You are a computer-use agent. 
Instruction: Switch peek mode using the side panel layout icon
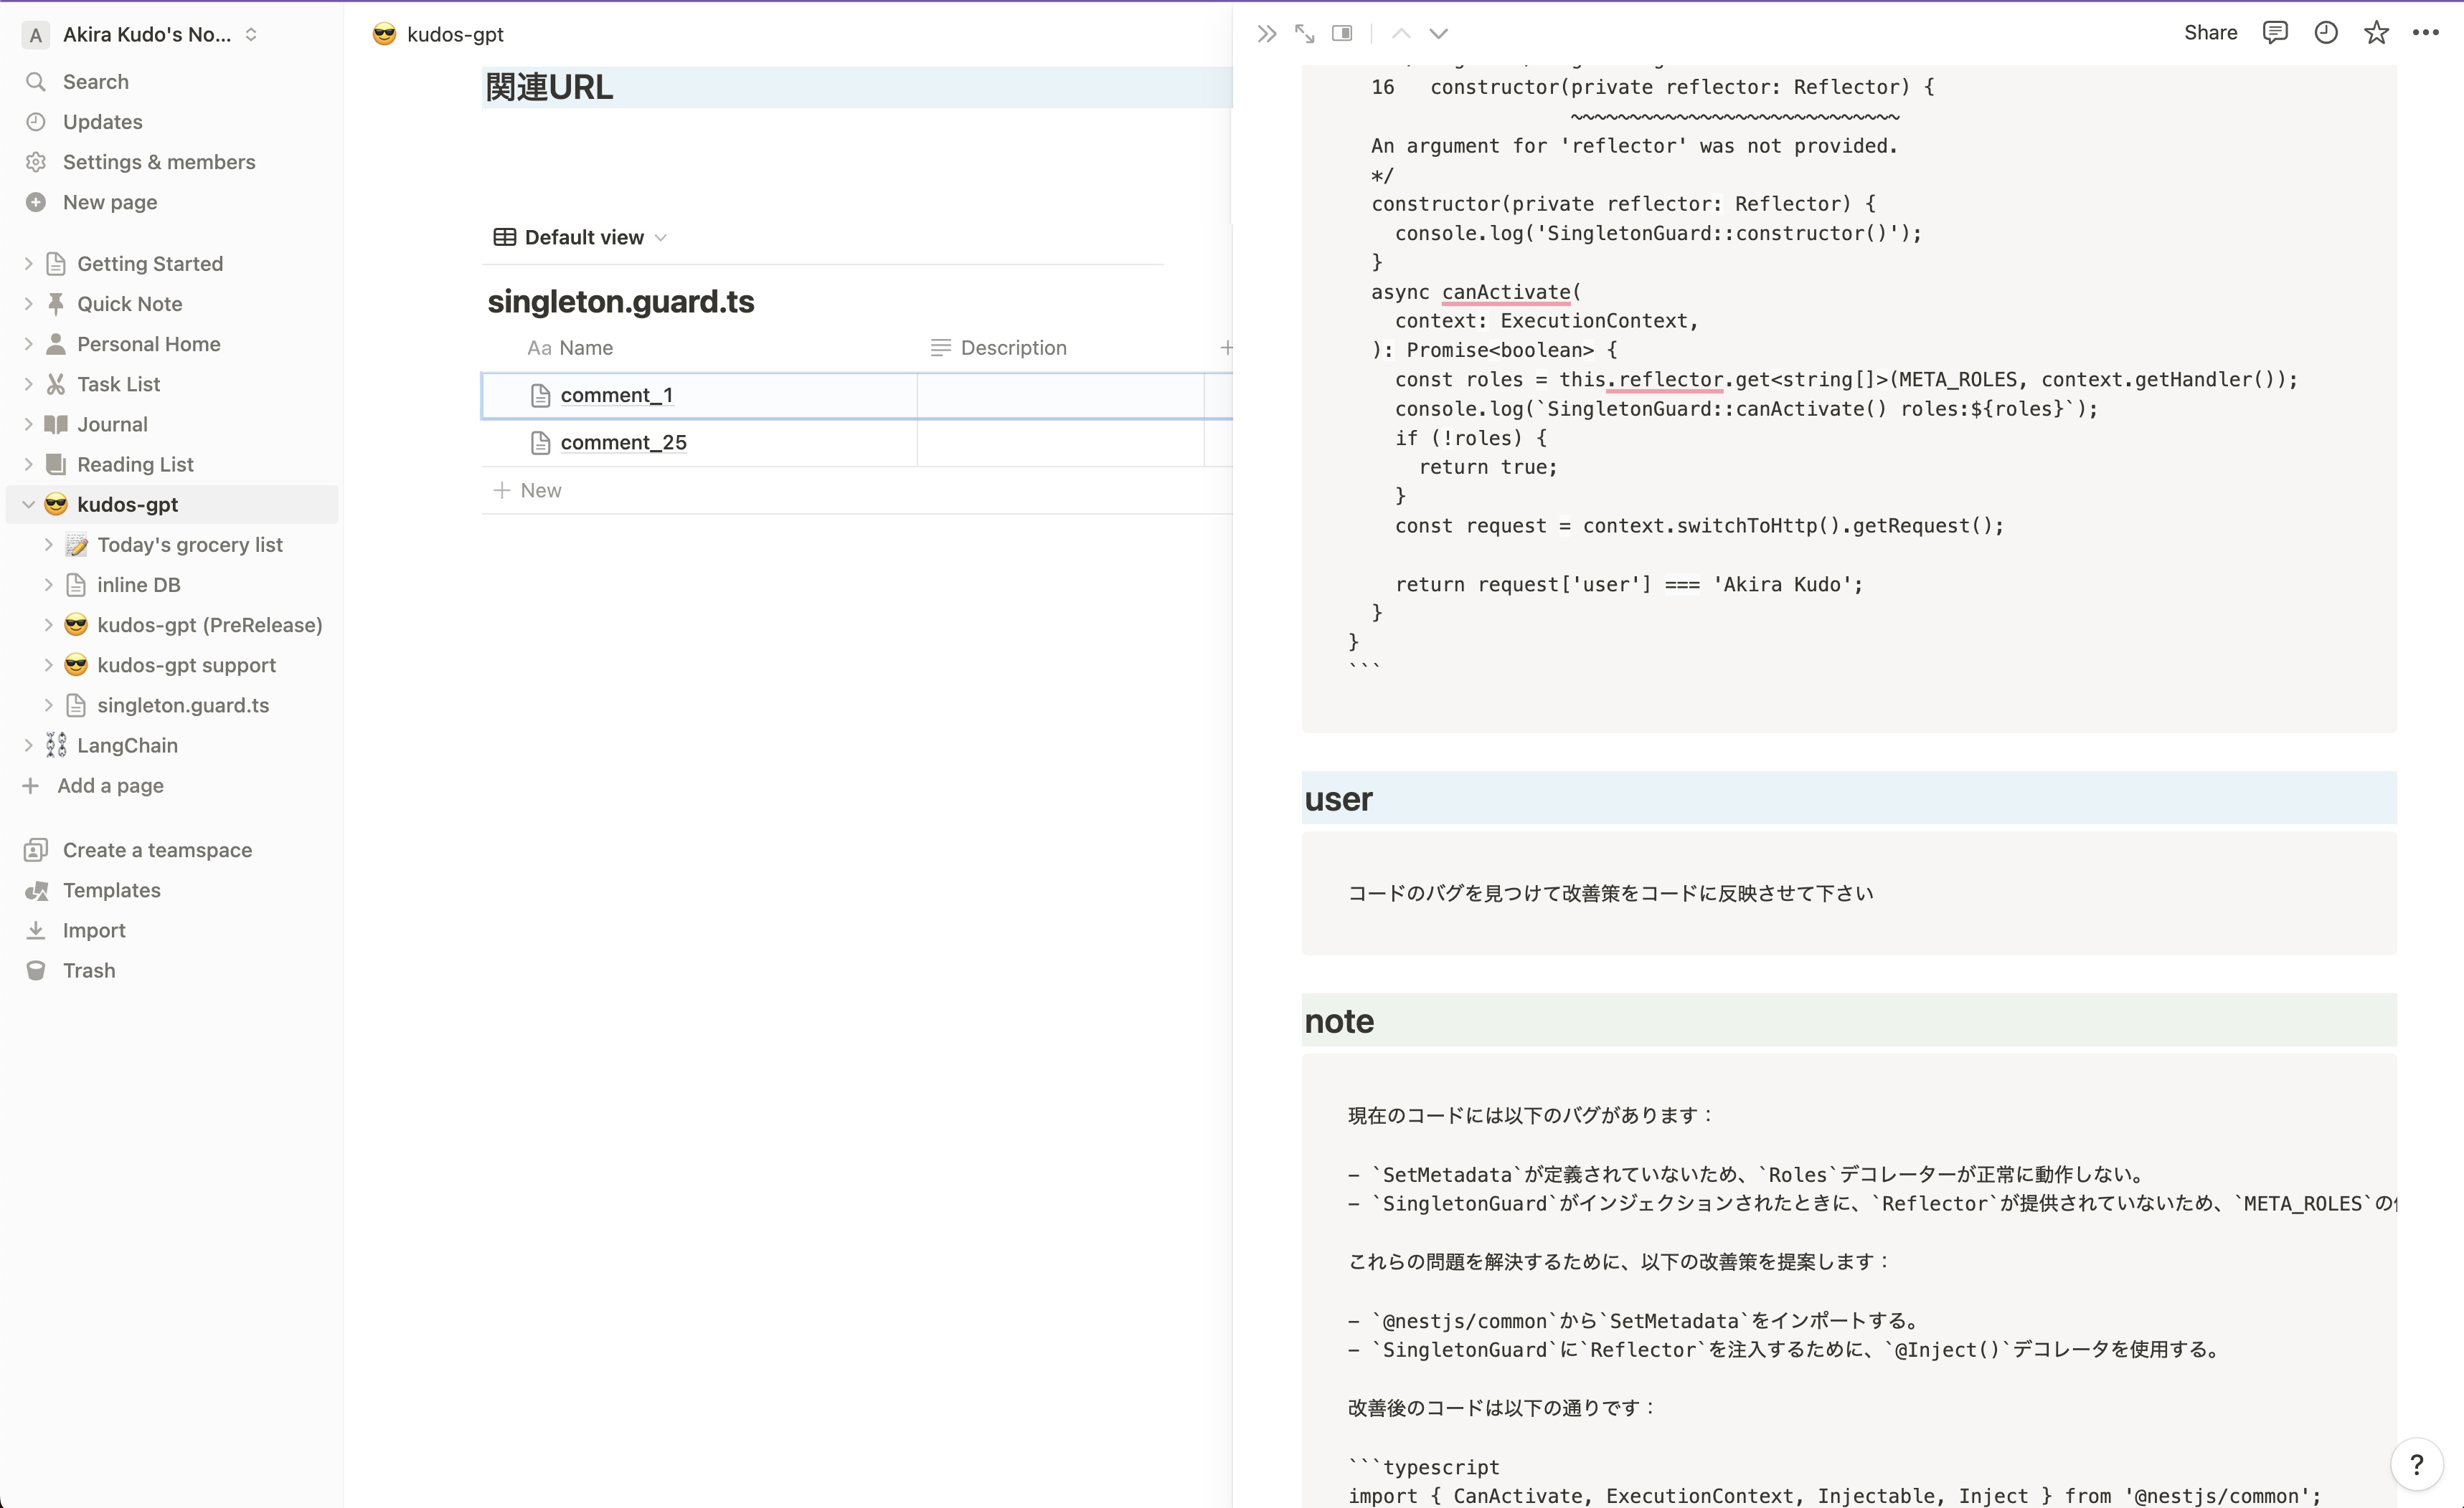tap(1342, 34)
